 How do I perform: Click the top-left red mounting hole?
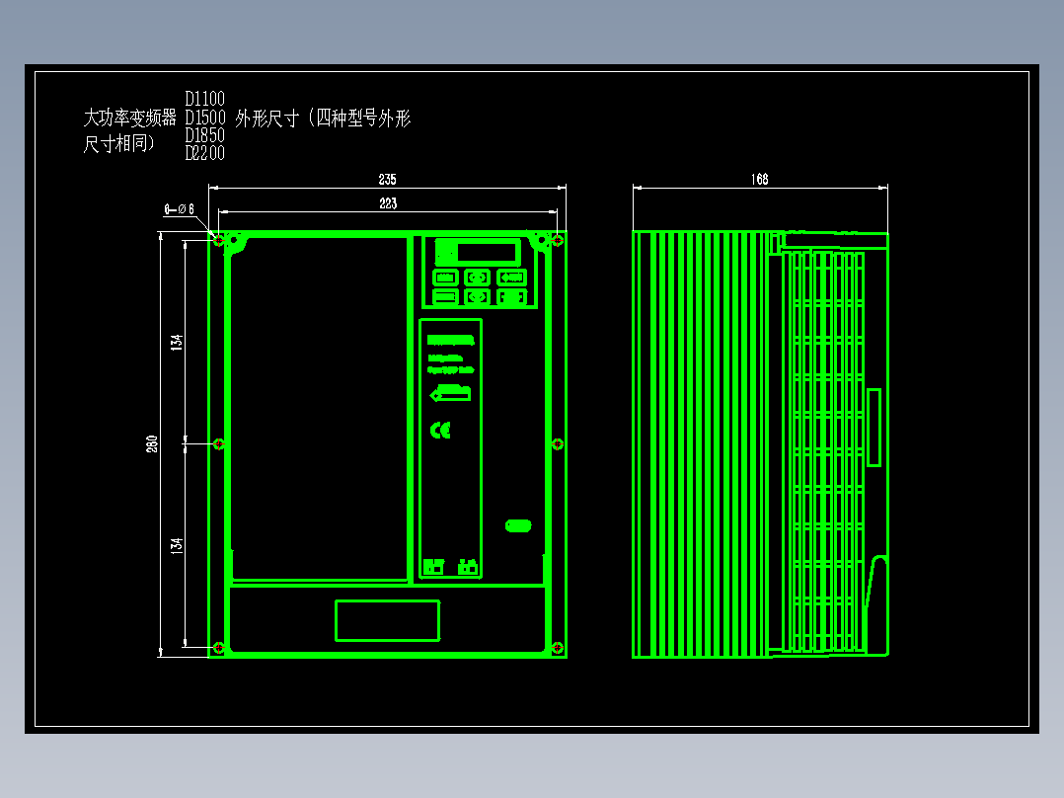point(218,240)
